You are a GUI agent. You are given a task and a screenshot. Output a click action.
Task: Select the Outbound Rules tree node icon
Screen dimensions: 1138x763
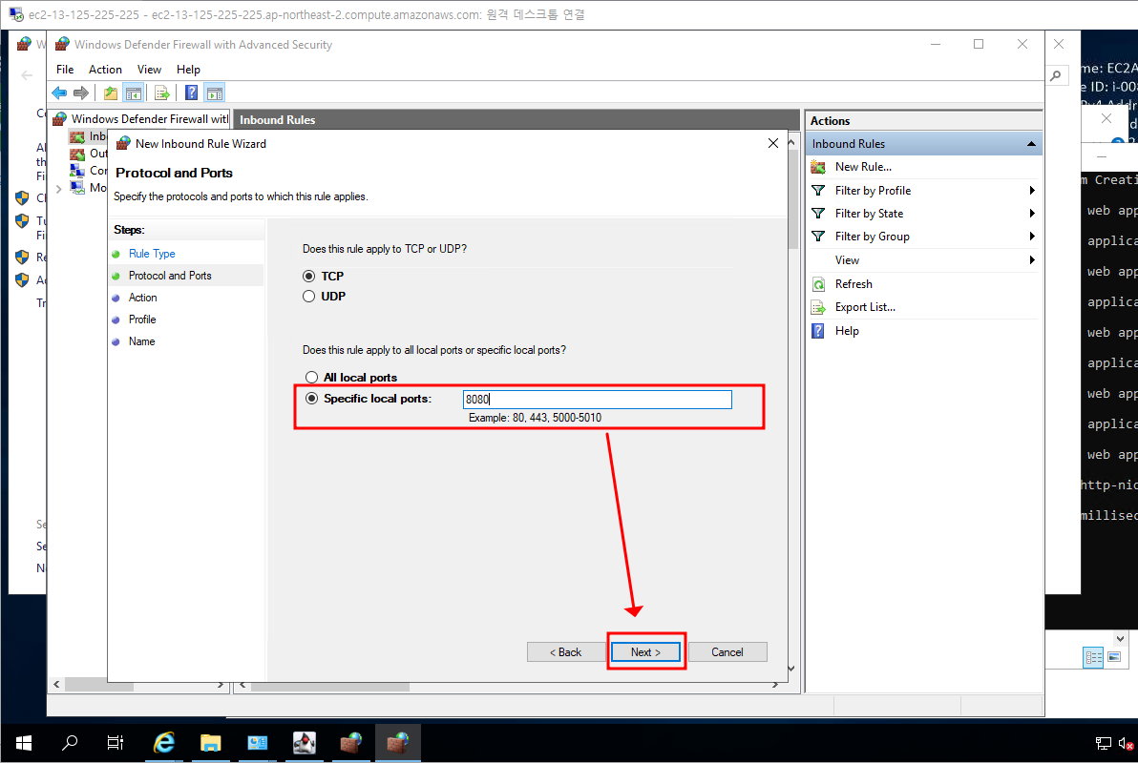click(77, 154)
